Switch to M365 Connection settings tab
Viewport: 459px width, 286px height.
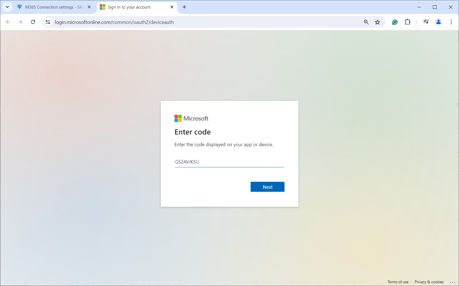point(54,7)
